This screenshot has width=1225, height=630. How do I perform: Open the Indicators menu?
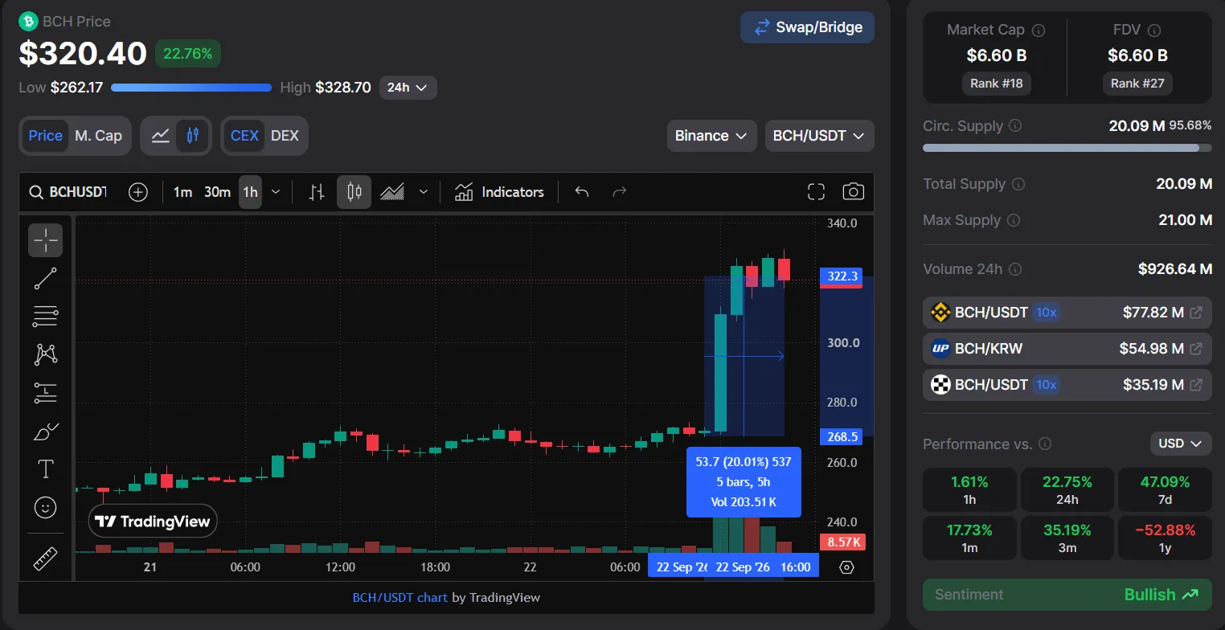click(499, 192)
